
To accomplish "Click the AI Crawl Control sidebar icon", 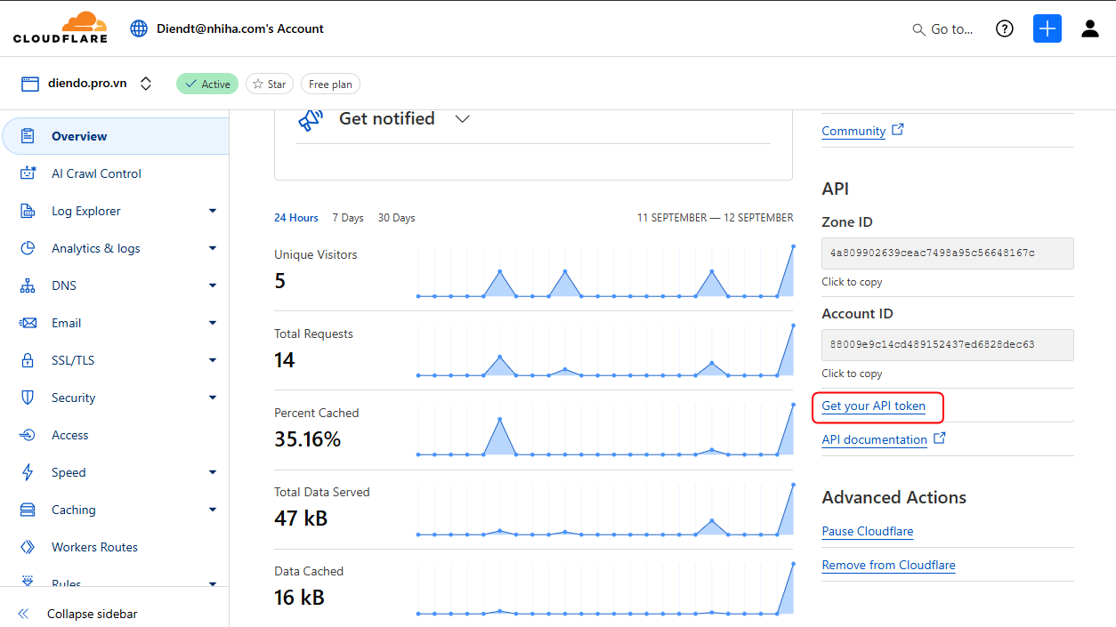I will pyautogui.click(x=28, y=173).
